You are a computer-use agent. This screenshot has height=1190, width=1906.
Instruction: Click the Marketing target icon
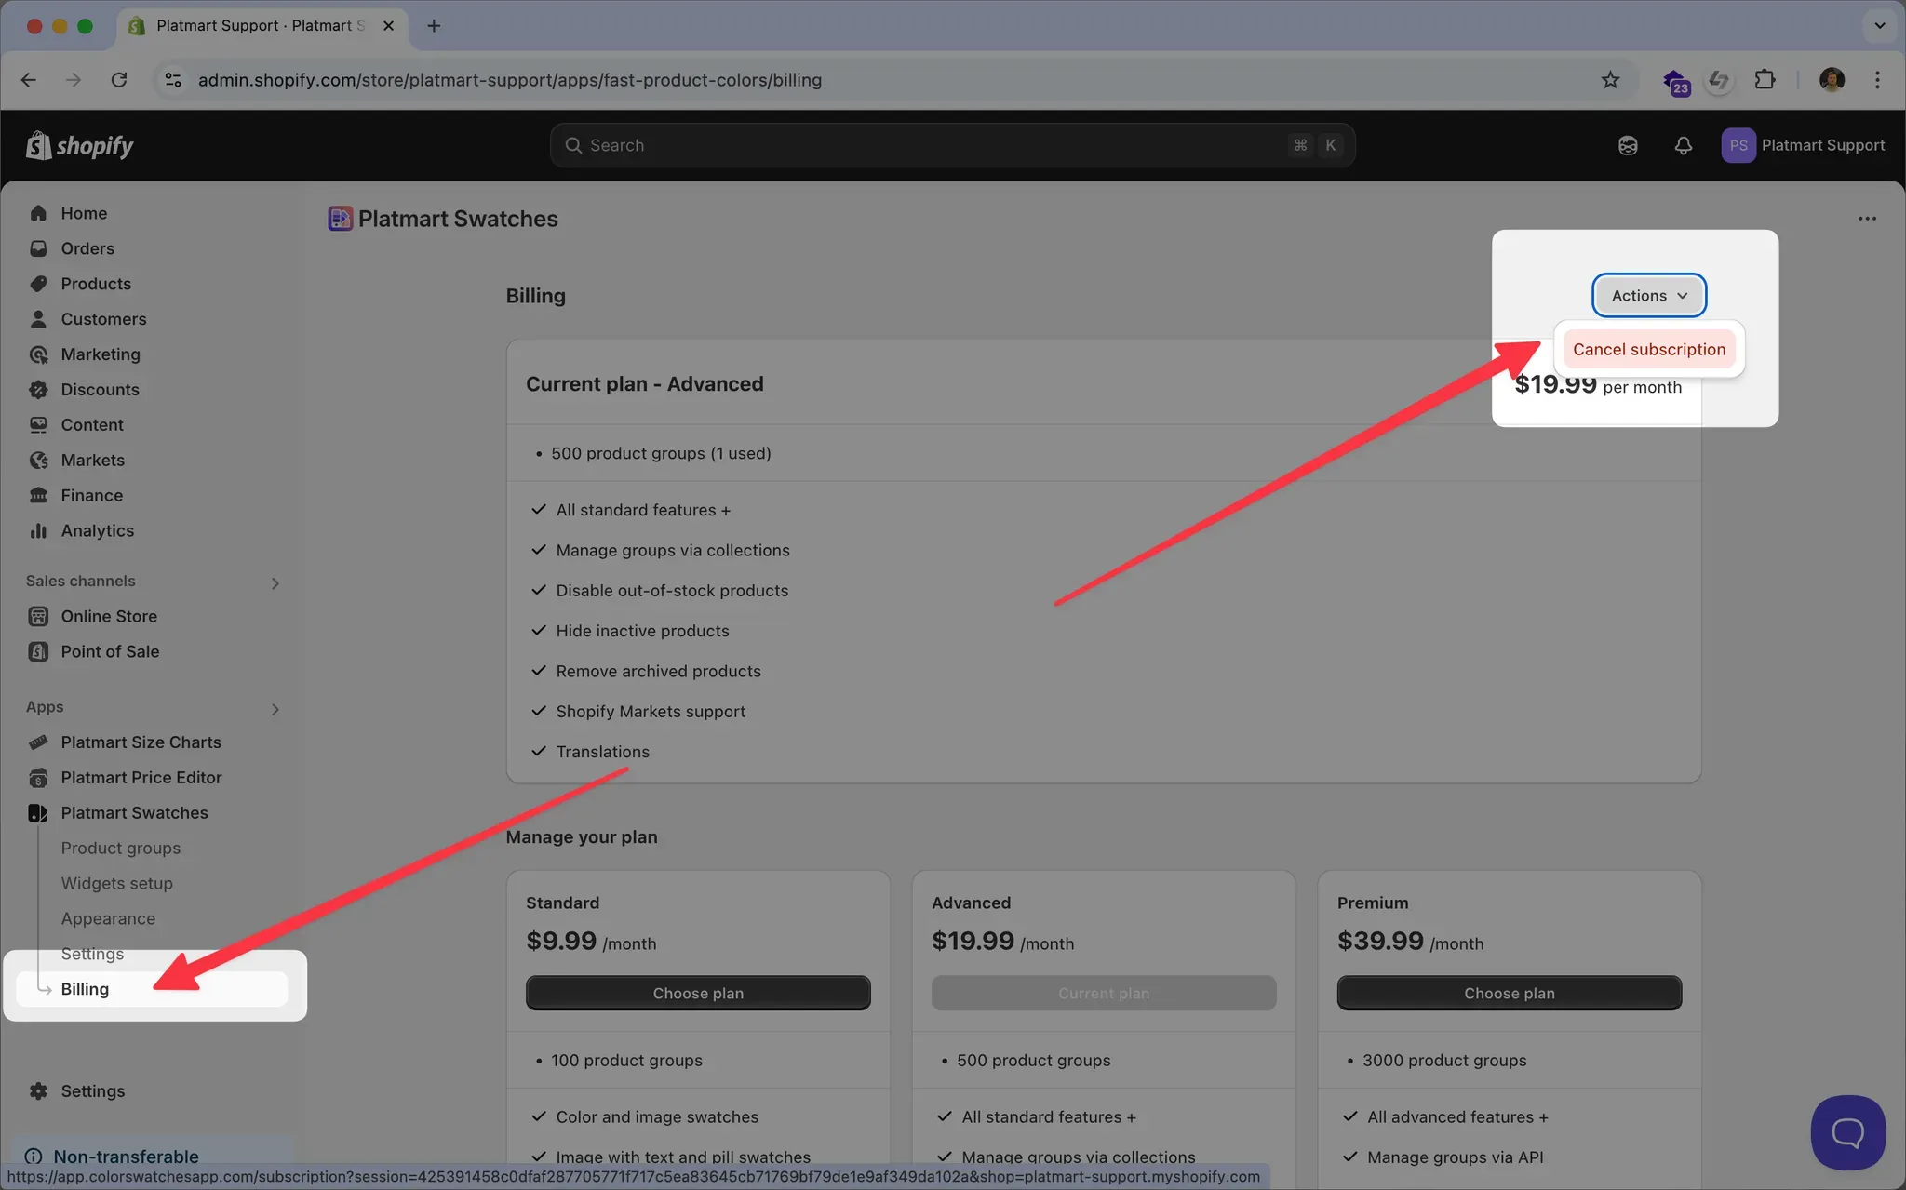38,354
